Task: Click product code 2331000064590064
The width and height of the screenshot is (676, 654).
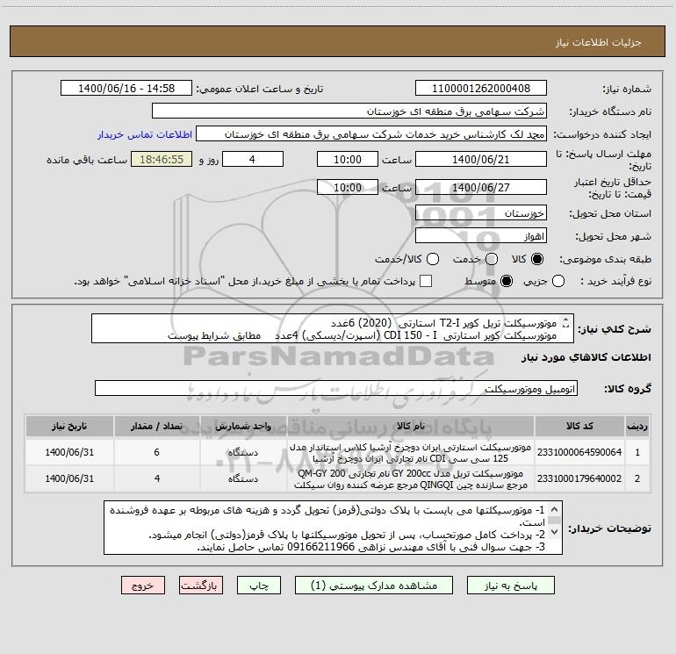Action: coord(579,452)
